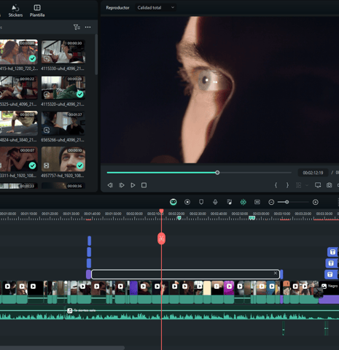This screenshot has width=339, height=350.
Task: Open the Stickers panel
Action: pyautogui.click(x=15, y=11)
